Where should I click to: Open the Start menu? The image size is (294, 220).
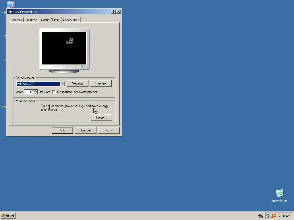click(8, 216)
